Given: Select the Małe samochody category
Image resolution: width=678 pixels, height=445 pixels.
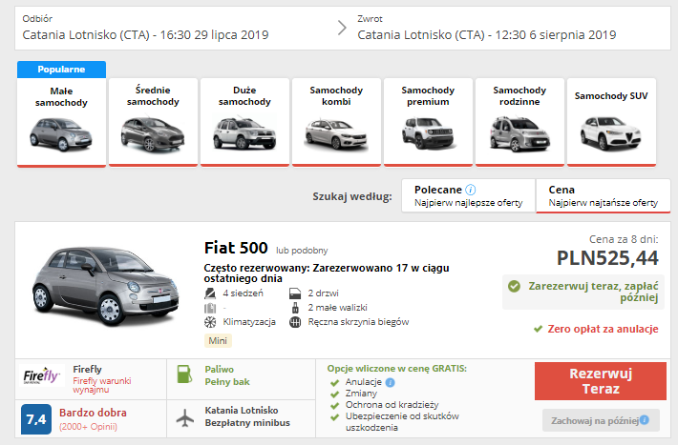Looking at the screenshot, I should coord(61,122).
